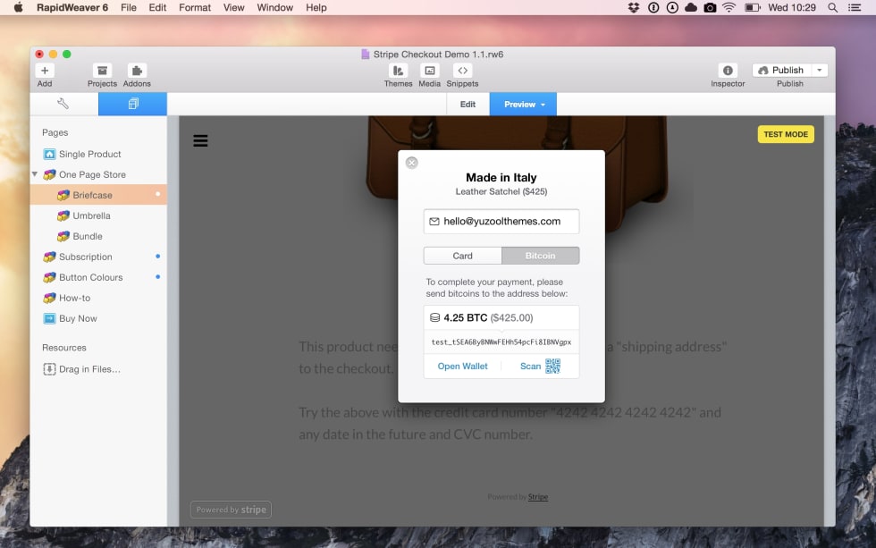Click the Drag in Files download icon
Viewport: 876px width, 548px height.
50,369
